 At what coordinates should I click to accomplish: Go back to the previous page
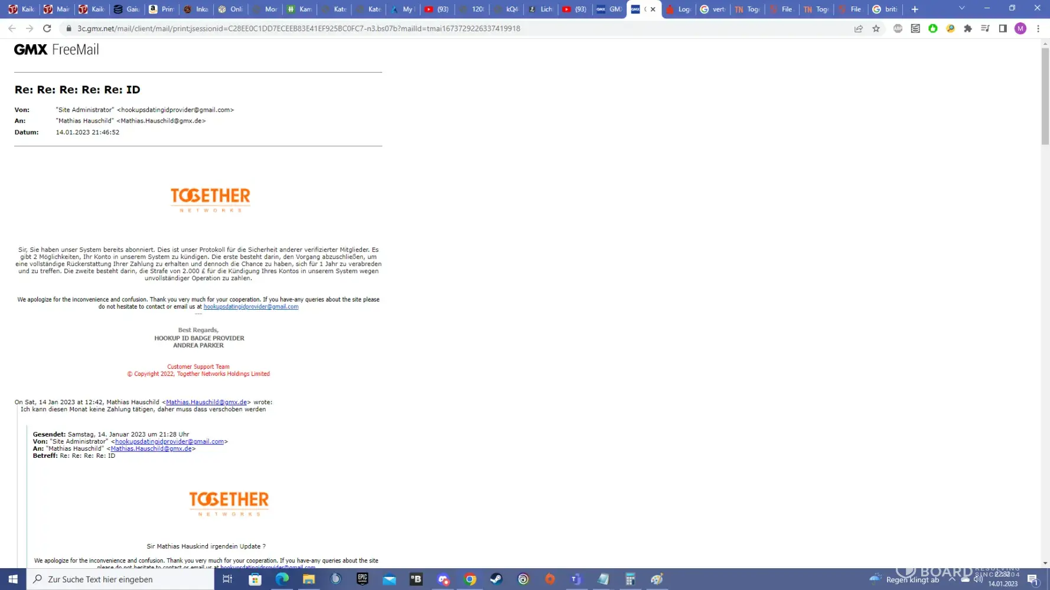[x=12, y=28]
